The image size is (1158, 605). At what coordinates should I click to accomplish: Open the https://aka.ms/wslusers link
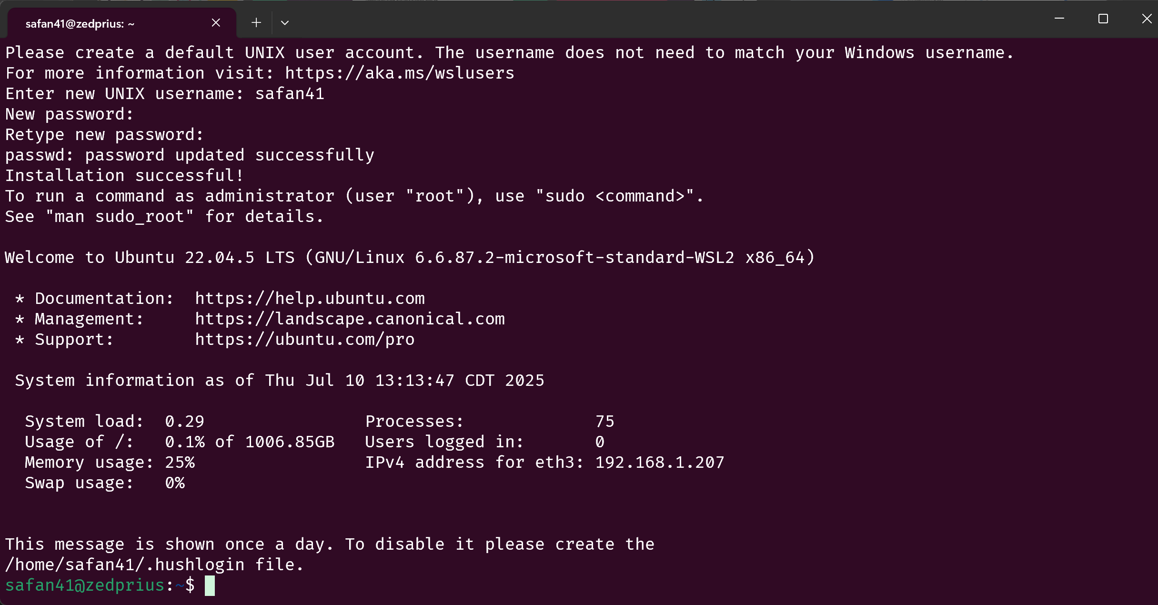pyautogui.click(x=400, y=73)
